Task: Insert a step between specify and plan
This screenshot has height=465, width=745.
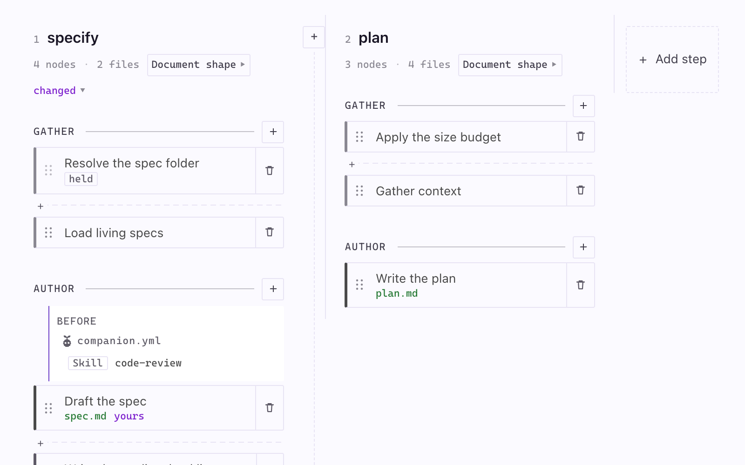Action: 314,37
